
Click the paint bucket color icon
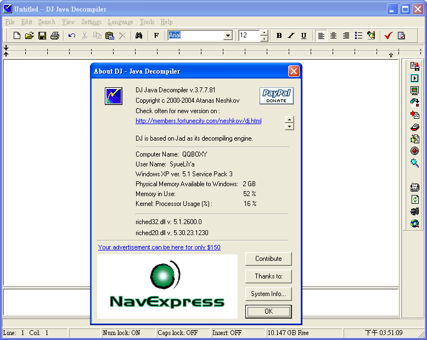[371, 35]
